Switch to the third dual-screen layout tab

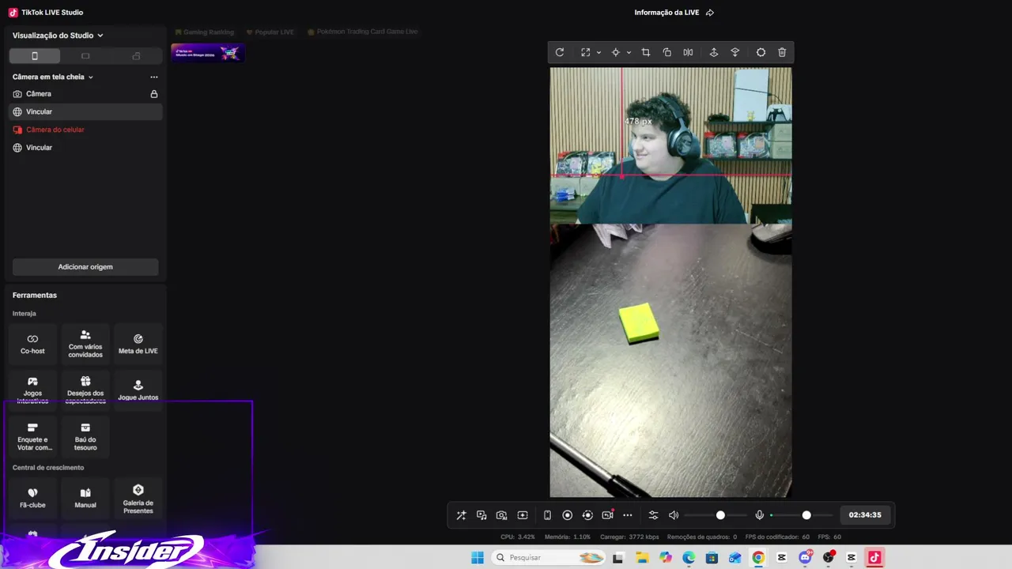coord(136,56)
